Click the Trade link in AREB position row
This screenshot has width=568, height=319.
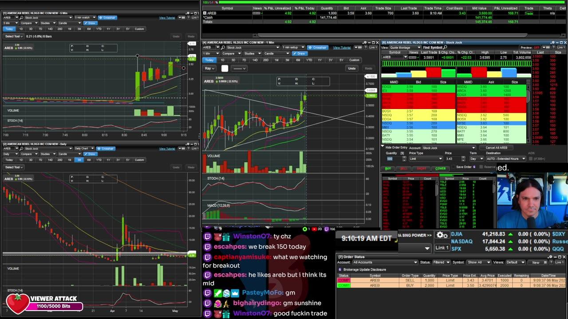point(529,13)
